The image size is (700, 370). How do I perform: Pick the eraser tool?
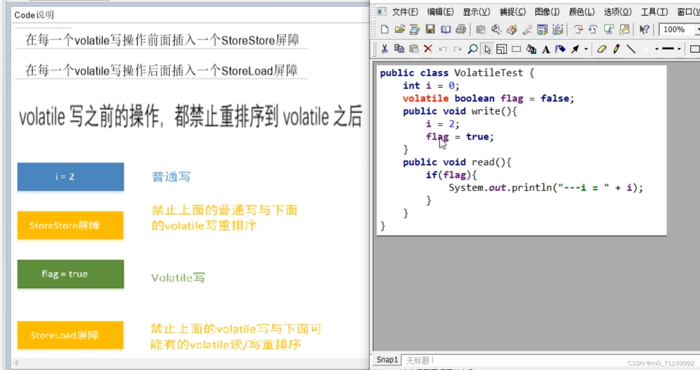[602, 49]
